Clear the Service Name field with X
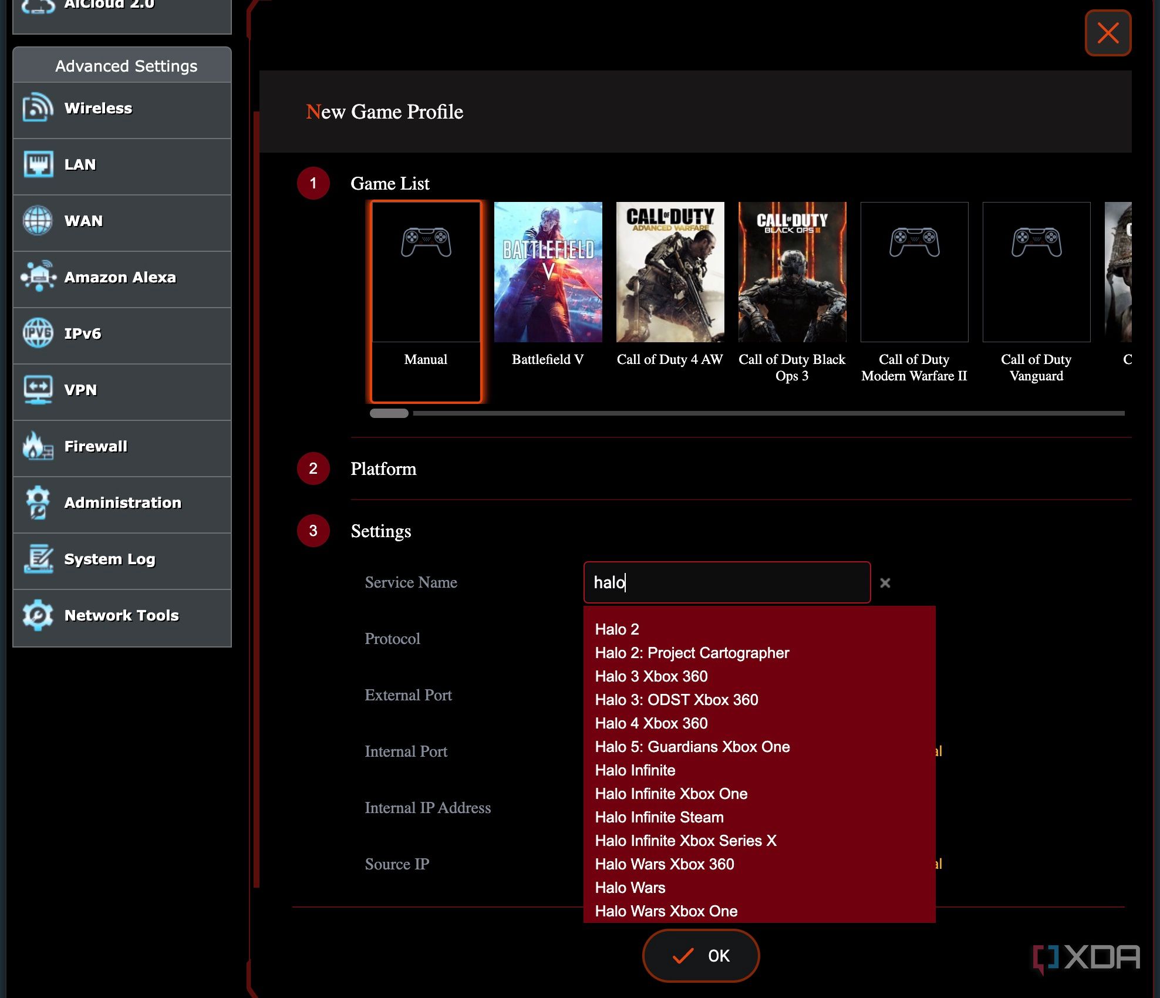The height and width of the screenshot is (998, 1160). point(885,582)
